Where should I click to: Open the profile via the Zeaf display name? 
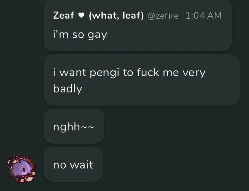click(x=63, y=16)
